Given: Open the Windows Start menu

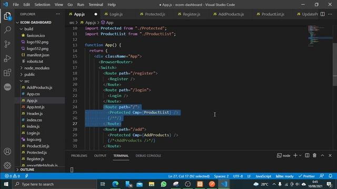Looking at the screenshot, I should point(6,184).
